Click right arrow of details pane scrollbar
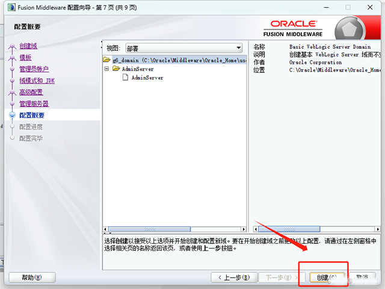 (378, 229)
